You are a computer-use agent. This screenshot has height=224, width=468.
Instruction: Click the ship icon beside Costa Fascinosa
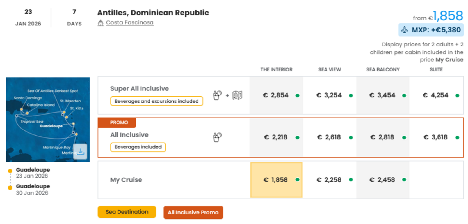[x=101, y=23]
